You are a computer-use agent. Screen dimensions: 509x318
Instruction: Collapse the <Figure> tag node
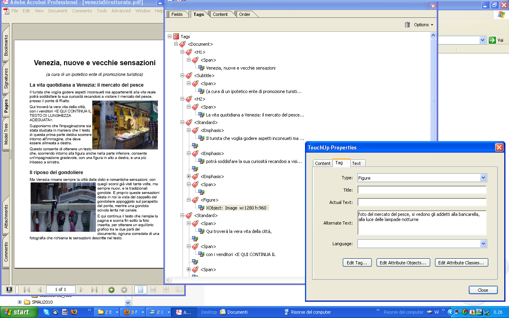click(189, 200)
